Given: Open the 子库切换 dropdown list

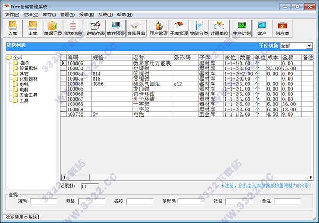Looking at the screenshot, I should 309,46.
